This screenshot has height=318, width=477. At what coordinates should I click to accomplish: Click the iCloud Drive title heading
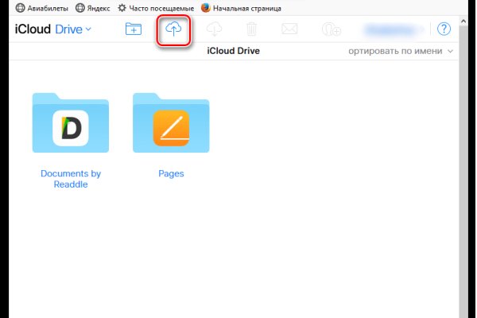coord(233,51)
